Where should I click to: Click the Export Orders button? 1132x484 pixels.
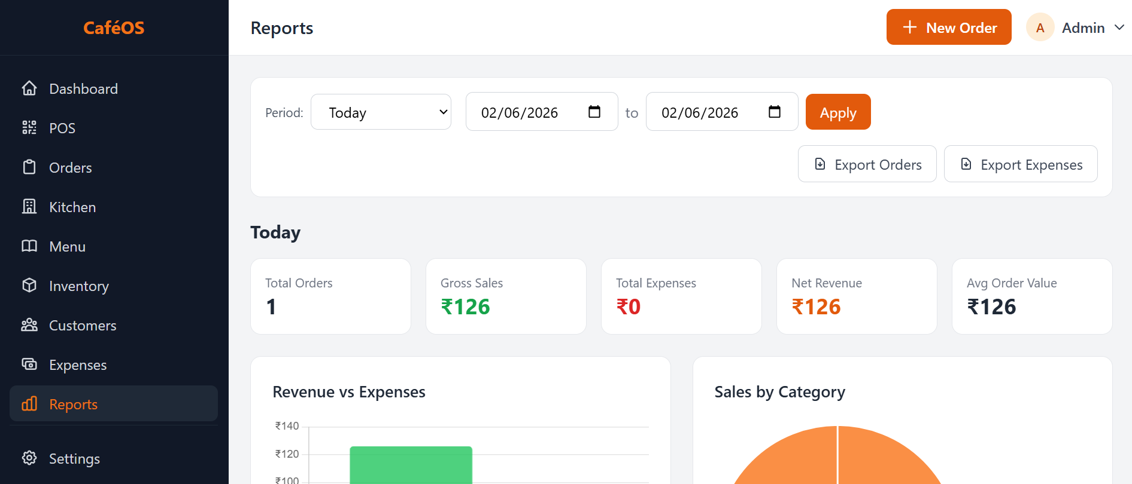click(x=867, y=164)
